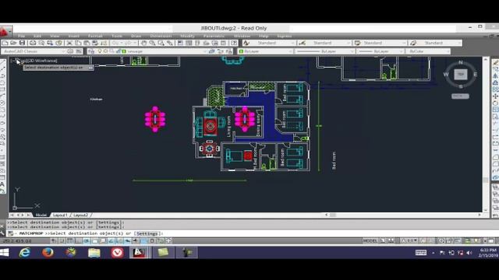Screen dimensions: 499x280
Task: Open Internet Explorer from the taskbar
Action: tap(25, 253)
